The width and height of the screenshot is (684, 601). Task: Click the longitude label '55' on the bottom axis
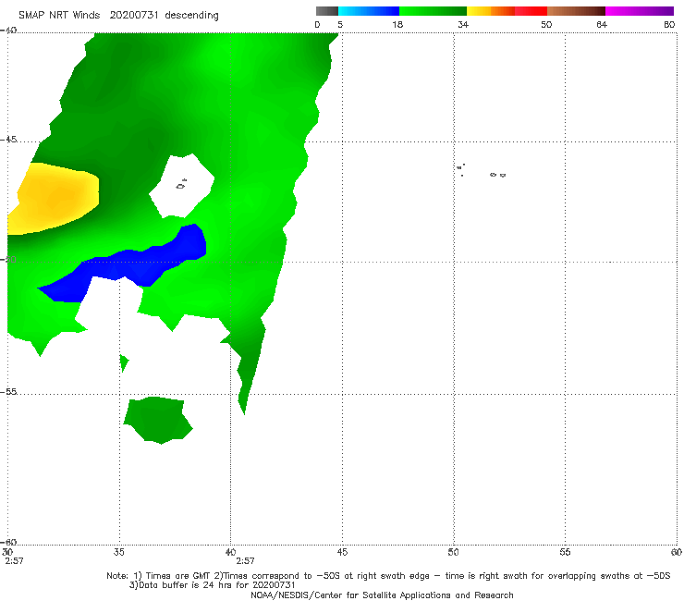pyautogui.click(x=565, y=552)
